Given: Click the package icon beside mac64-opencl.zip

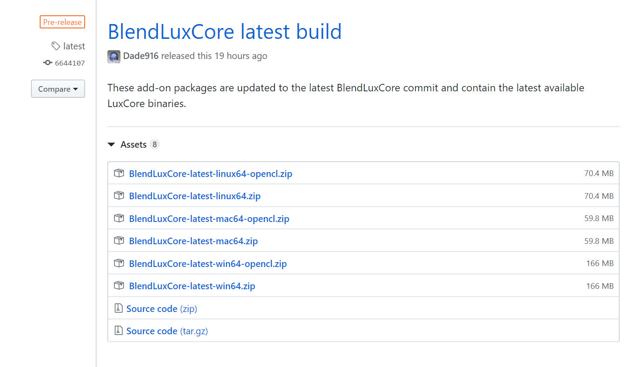Looking at the screenshot, I should (119, 218).
